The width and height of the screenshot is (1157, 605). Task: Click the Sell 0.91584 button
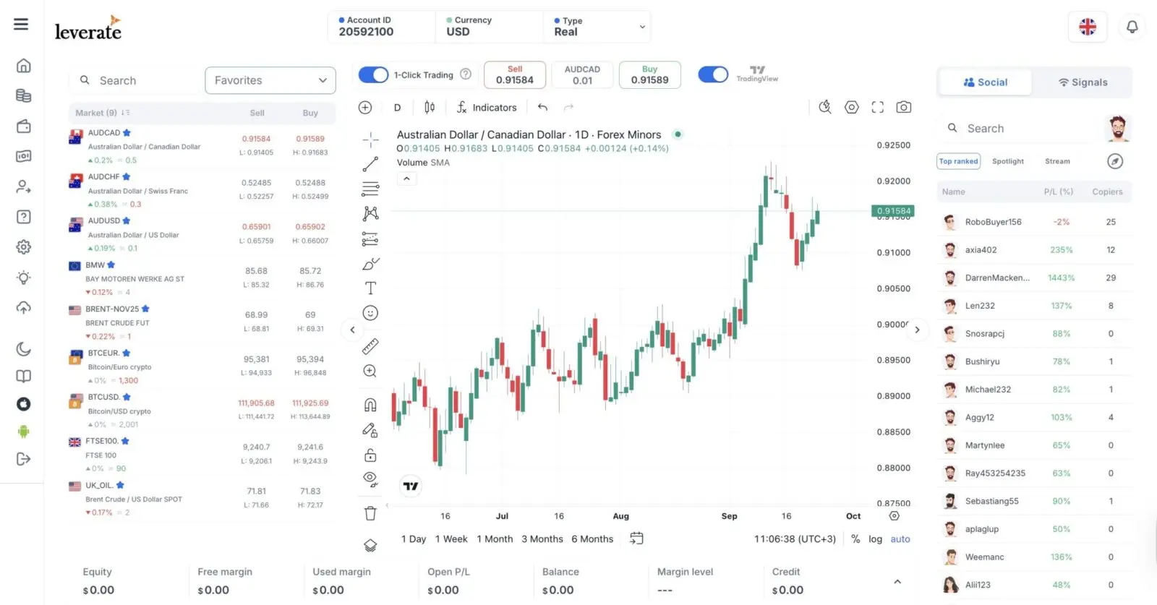coord(514,75)
